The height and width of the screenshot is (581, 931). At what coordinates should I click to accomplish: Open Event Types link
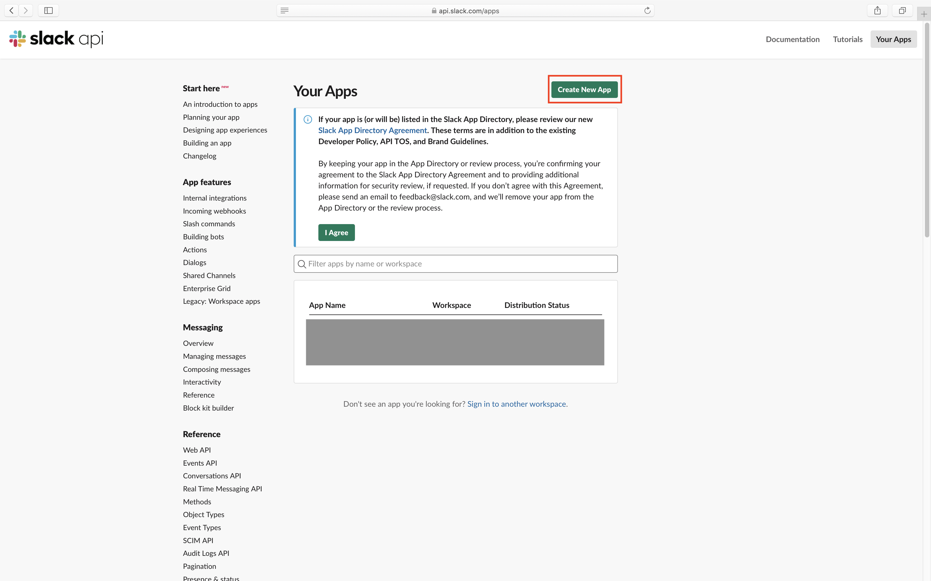(x=202, y=528)
